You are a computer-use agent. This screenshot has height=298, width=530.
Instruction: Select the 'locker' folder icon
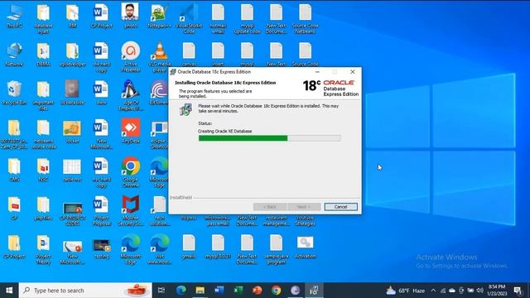tap(72, 132)
